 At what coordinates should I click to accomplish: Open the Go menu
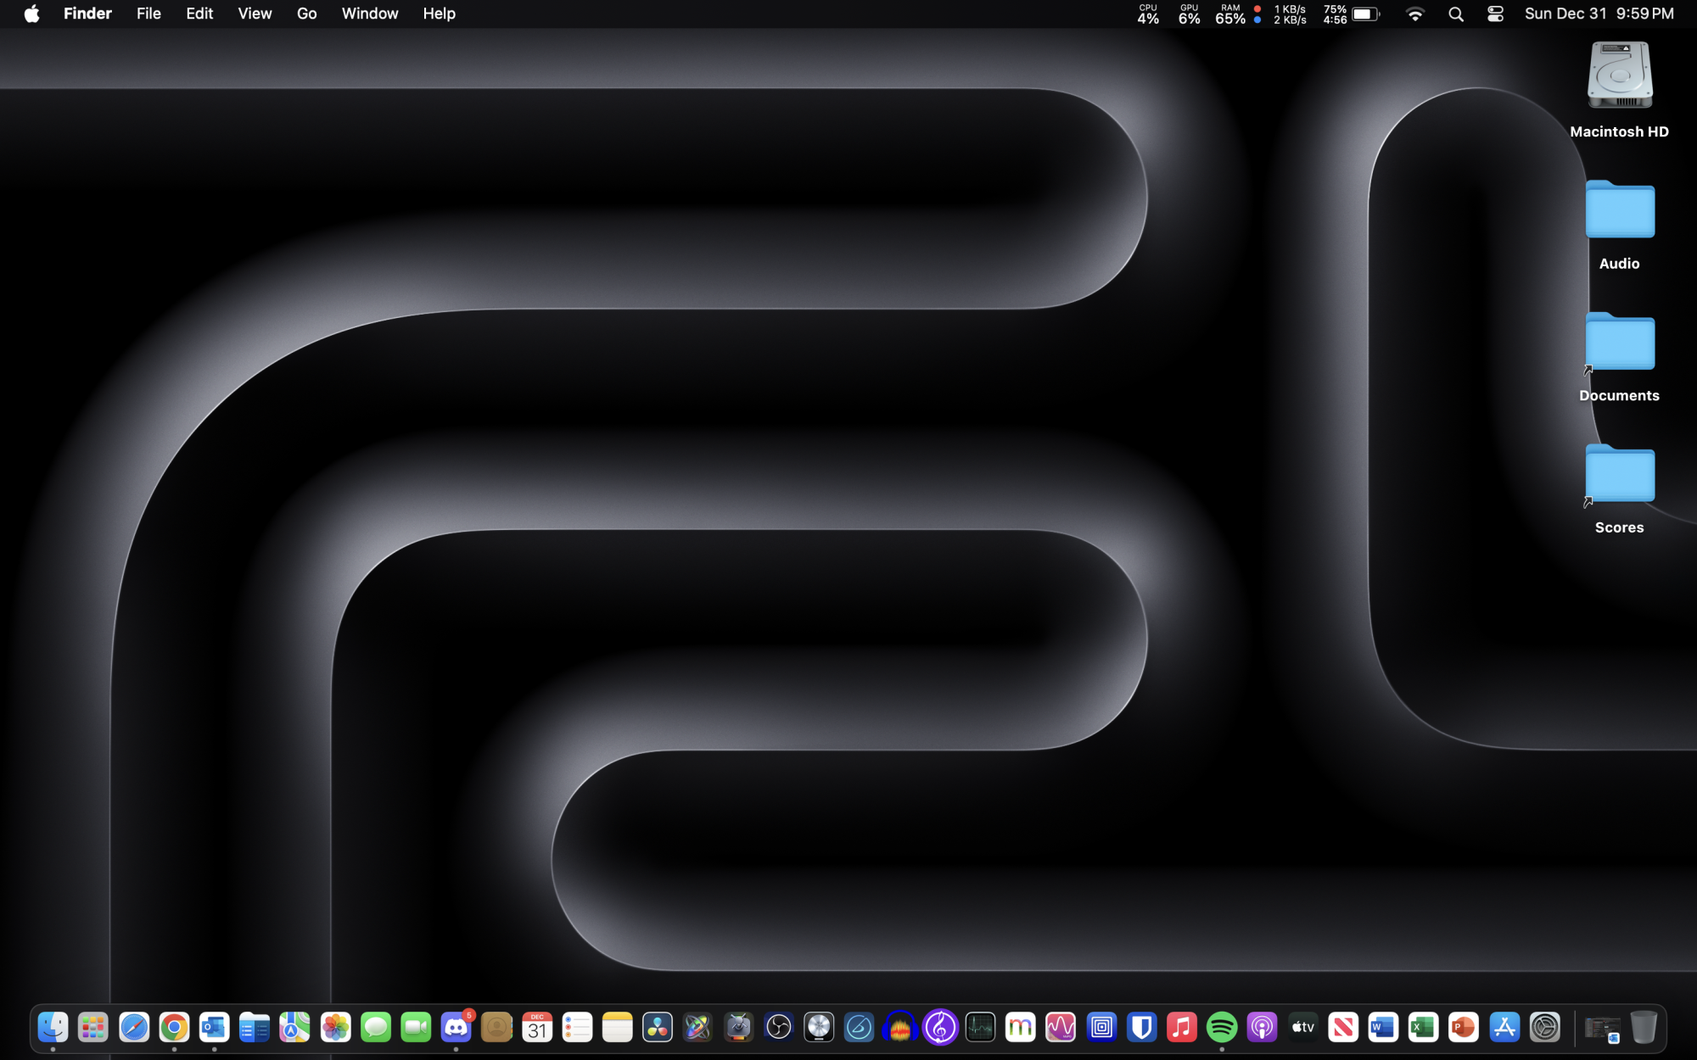click(x=306, y=14)
